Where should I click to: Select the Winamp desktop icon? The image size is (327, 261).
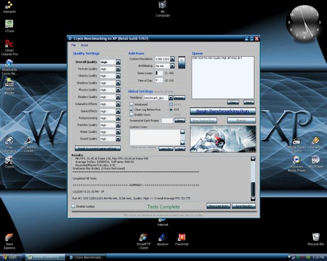point(316,143)
